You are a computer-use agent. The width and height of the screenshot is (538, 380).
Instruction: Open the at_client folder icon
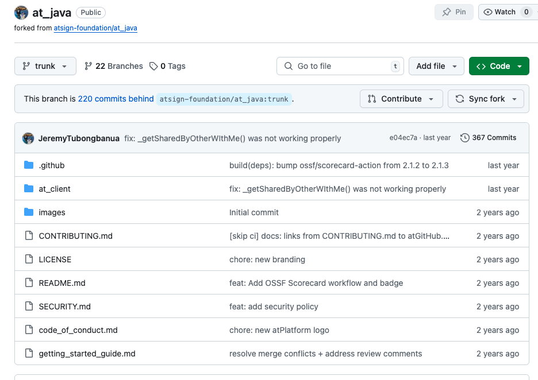tap(29, 189)
